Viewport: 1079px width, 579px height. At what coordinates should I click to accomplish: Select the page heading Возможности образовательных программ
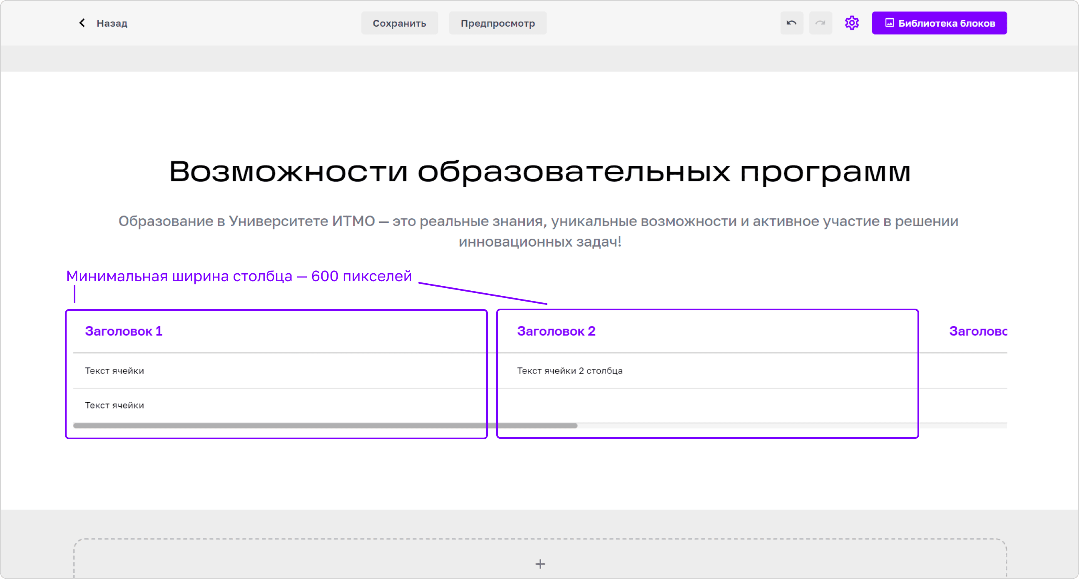tap(539, 172)
